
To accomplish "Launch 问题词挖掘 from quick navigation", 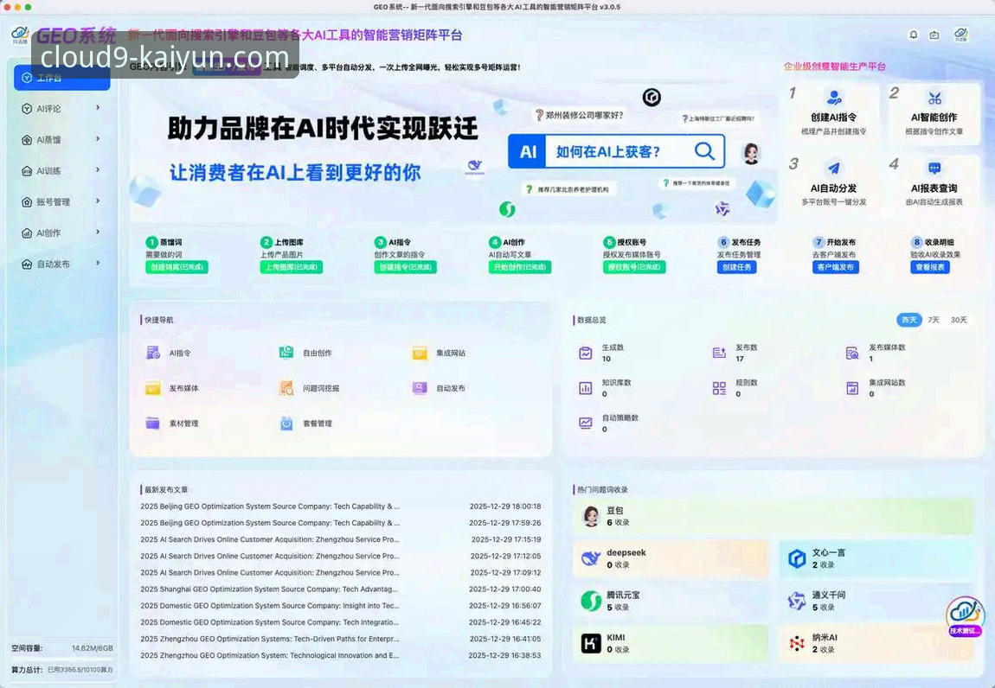I will [x=286, y=387].
